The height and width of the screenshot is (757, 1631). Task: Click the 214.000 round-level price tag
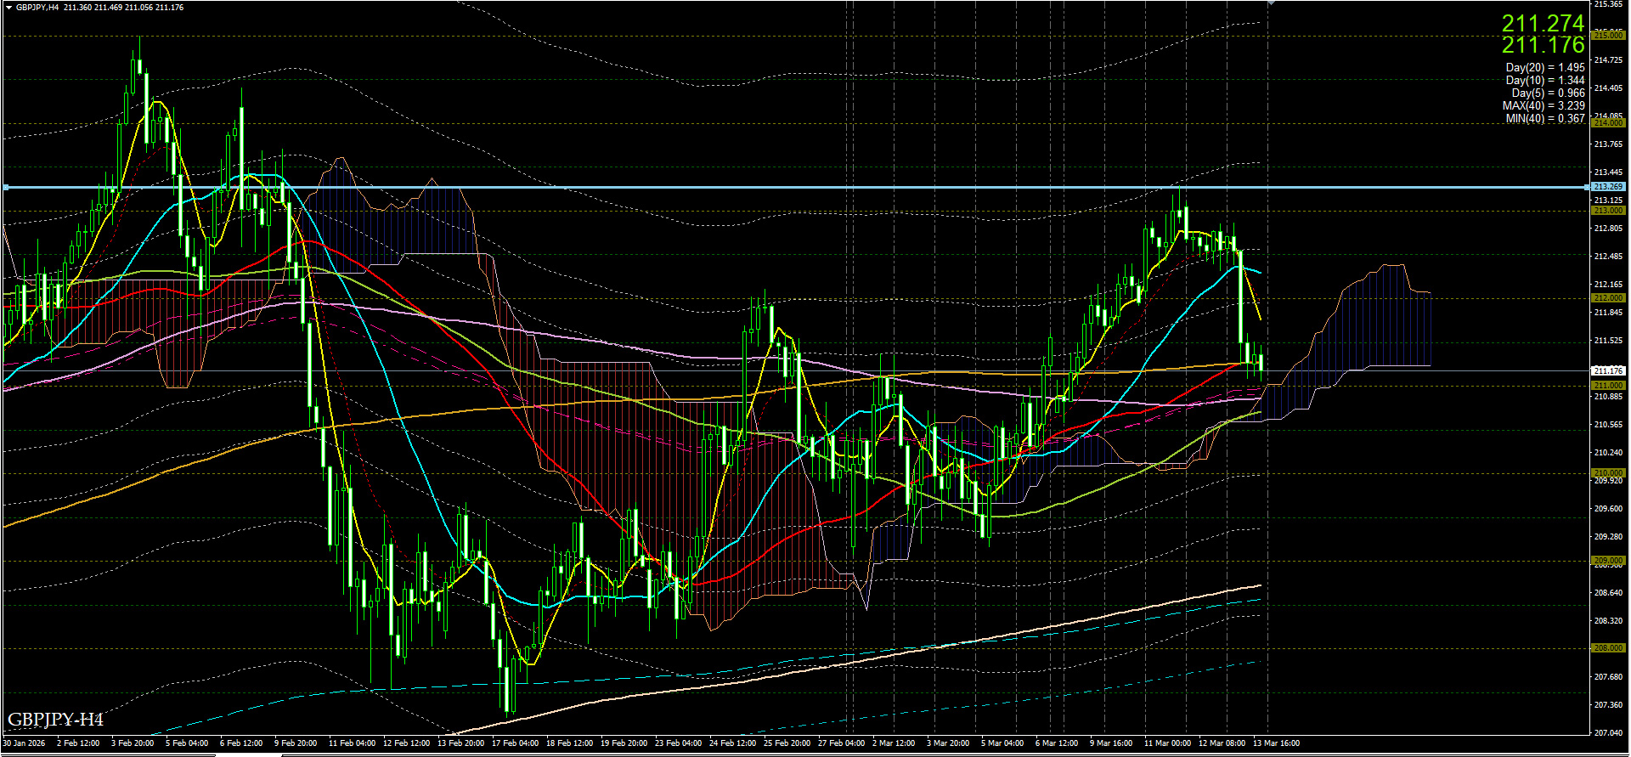click(x=1608, y=123)
